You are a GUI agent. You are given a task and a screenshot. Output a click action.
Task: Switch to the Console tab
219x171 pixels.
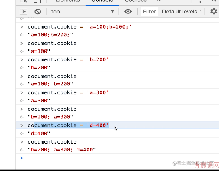[102, 1]
